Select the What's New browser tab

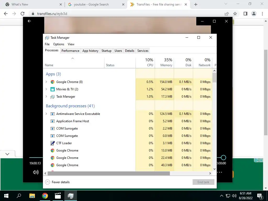33,4
